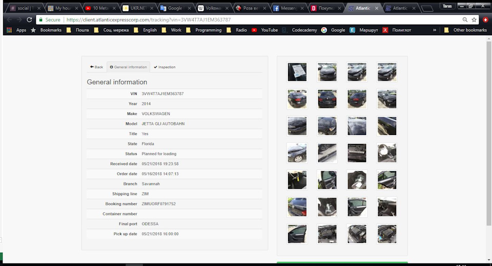Open the Apps grid icon in bookmarks bar

[x=9, y=30]
